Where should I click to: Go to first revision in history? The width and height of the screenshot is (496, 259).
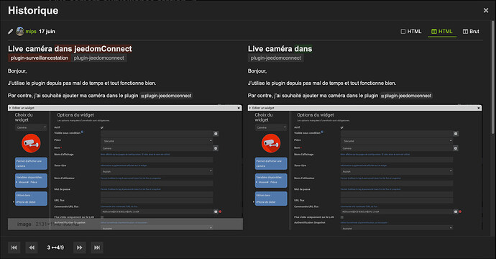(14, 247)
